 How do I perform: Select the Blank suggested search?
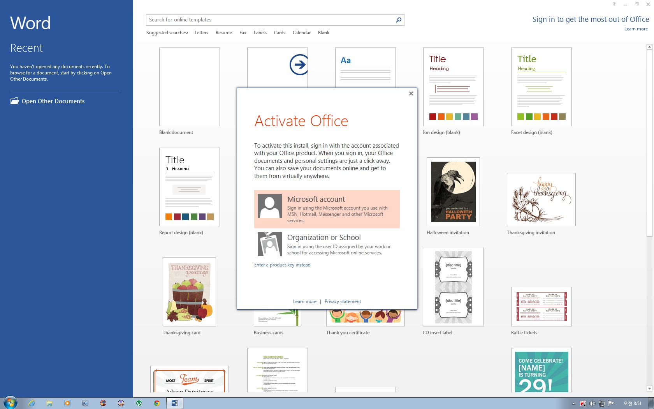pos(323,33)
